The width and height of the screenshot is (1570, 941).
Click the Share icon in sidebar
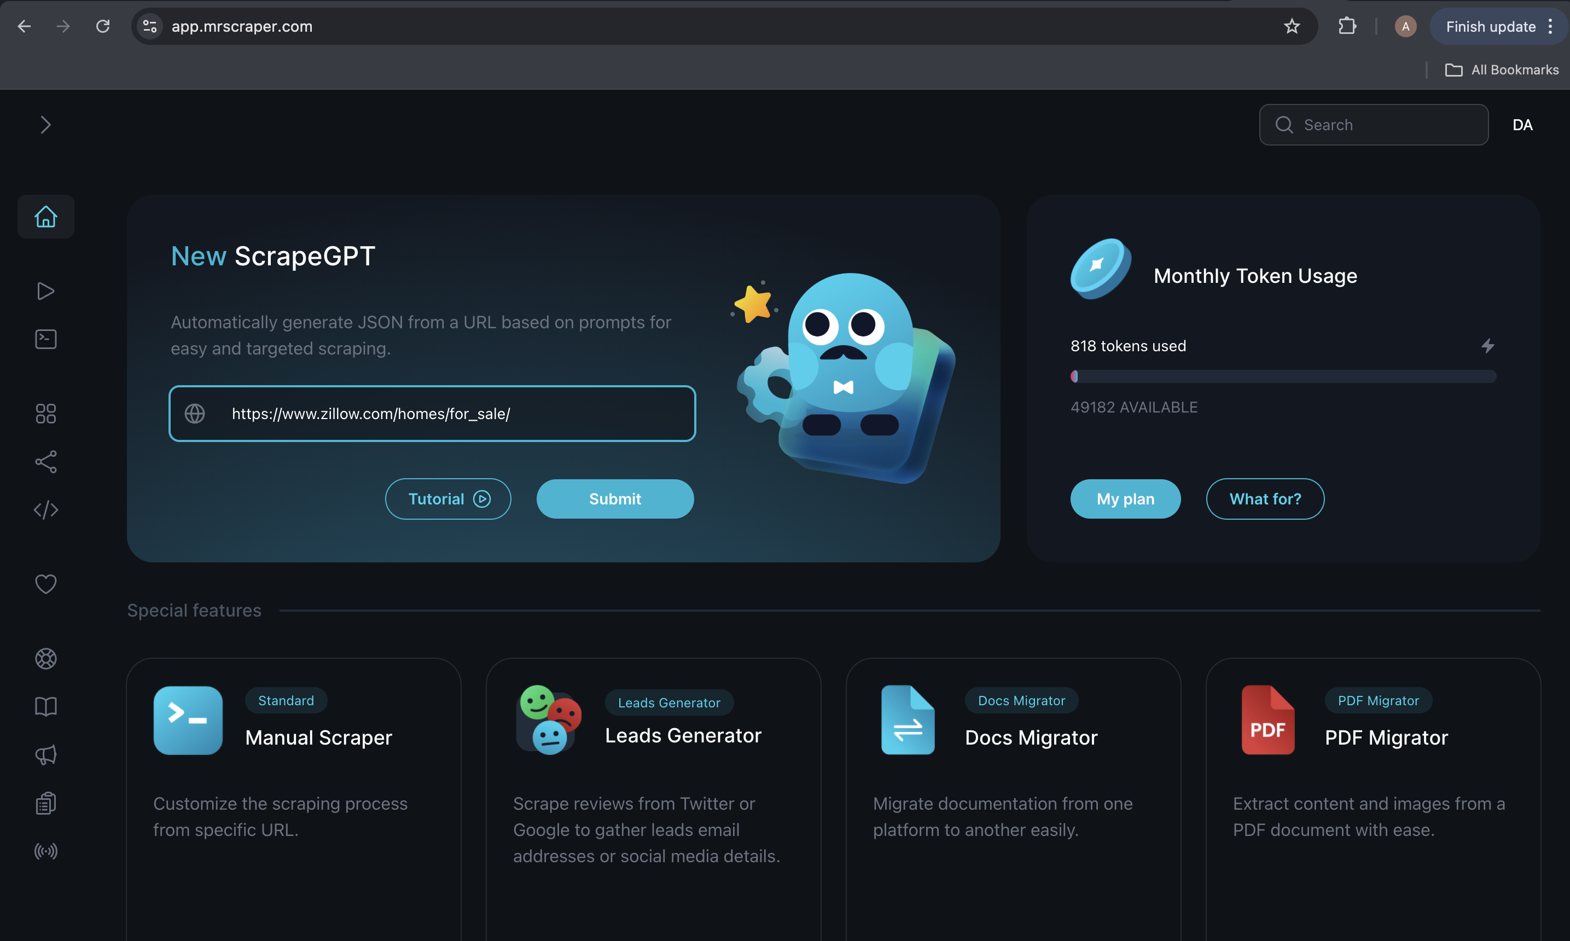[45, 462]
